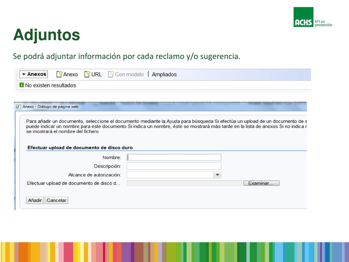
Task: Click the Alcance de autorización: label
Action: pyautogui.click(x=95, y=175)
